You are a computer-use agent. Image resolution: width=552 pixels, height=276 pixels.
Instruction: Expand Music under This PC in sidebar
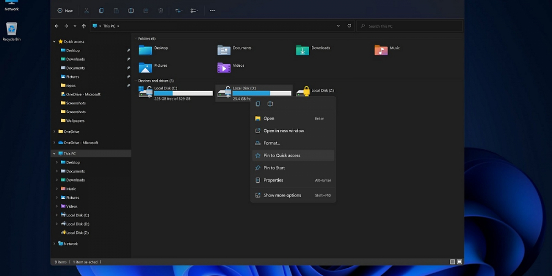[x=57, y=189]
